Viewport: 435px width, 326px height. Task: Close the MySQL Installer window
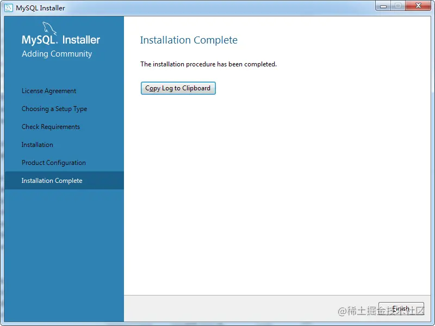(x=418, y=6)
